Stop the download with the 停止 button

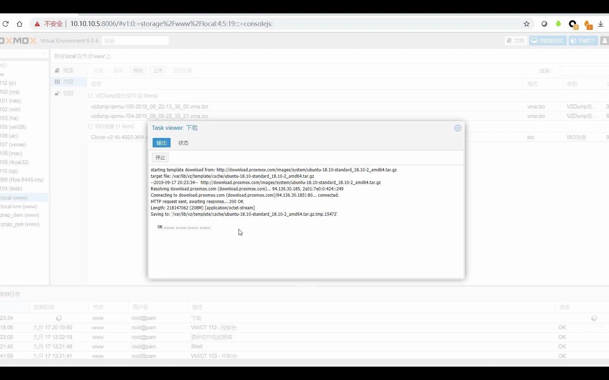[160, 157]
